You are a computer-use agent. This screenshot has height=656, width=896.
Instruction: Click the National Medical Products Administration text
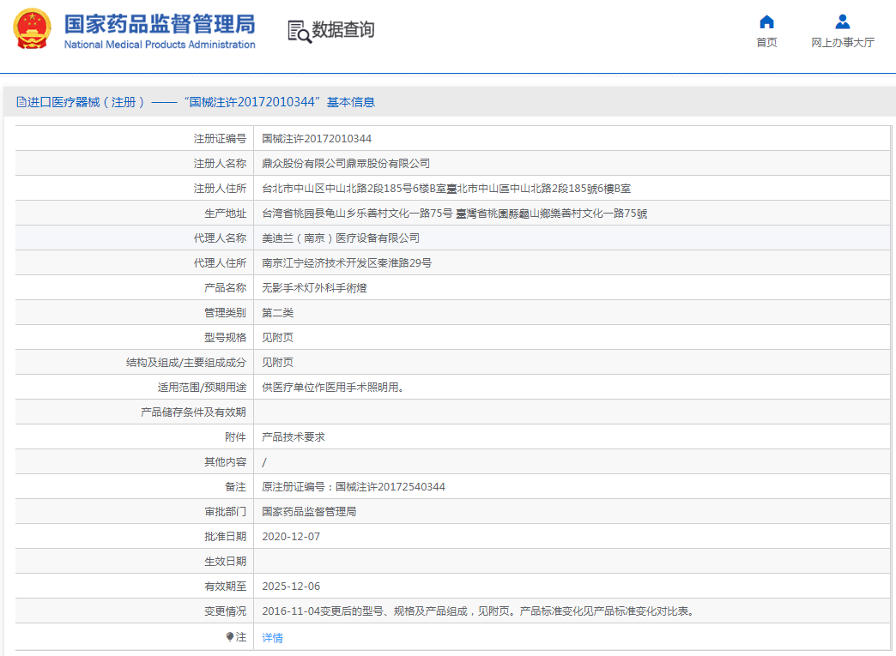click(160, 45)
